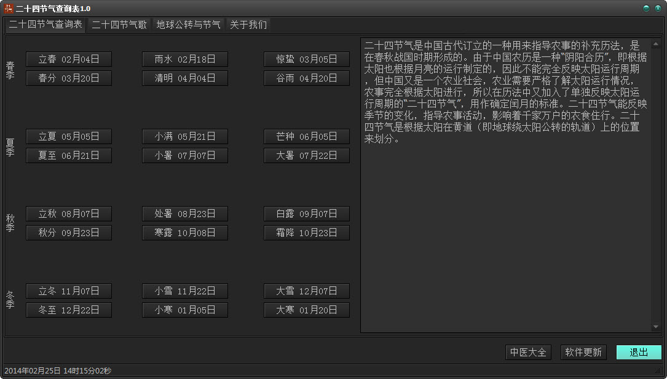667x379 pixels.
Task: Select 大暑 07月22日 button
Action: [307, 155]
